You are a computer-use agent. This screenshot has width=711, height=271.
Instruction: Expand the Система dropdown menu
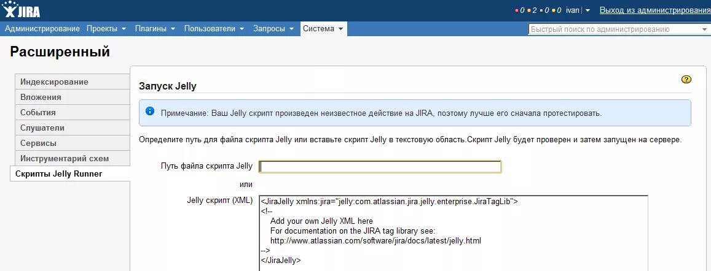[323, 28]
